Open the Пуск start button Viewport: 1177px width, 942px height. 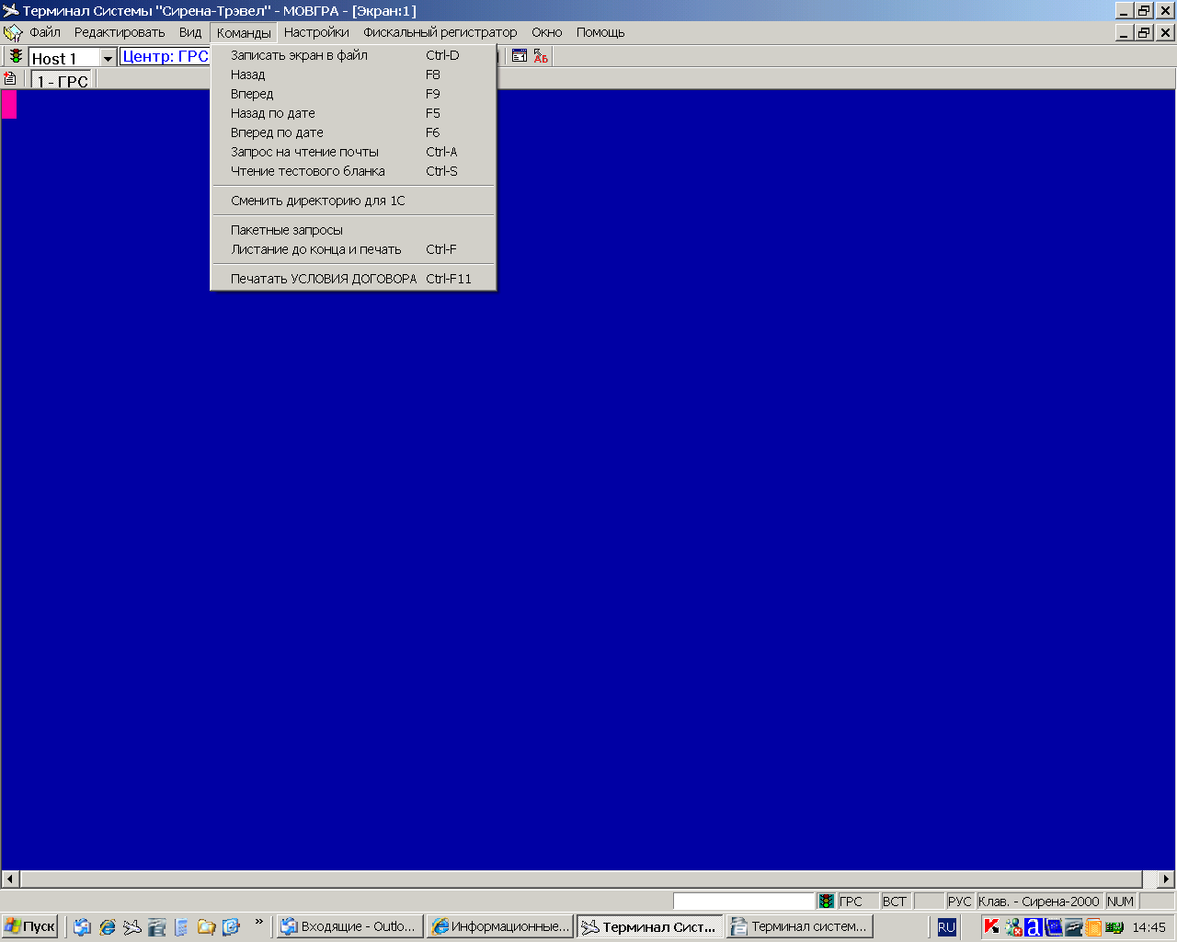pos(30,926)
